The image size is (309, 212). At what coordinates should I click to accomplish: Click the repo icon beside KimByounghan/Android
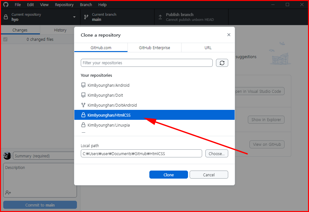point(83,85)
